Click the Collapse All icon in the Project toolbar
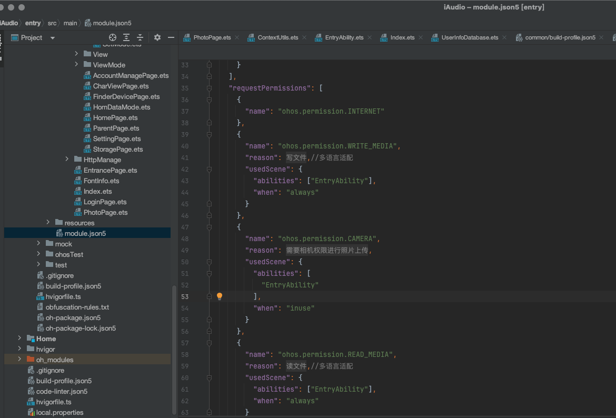Screen dimensions: 616x418 point(140,37)
